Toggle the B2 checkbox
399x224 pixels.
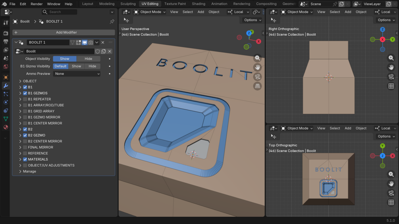tap(25, 129)
